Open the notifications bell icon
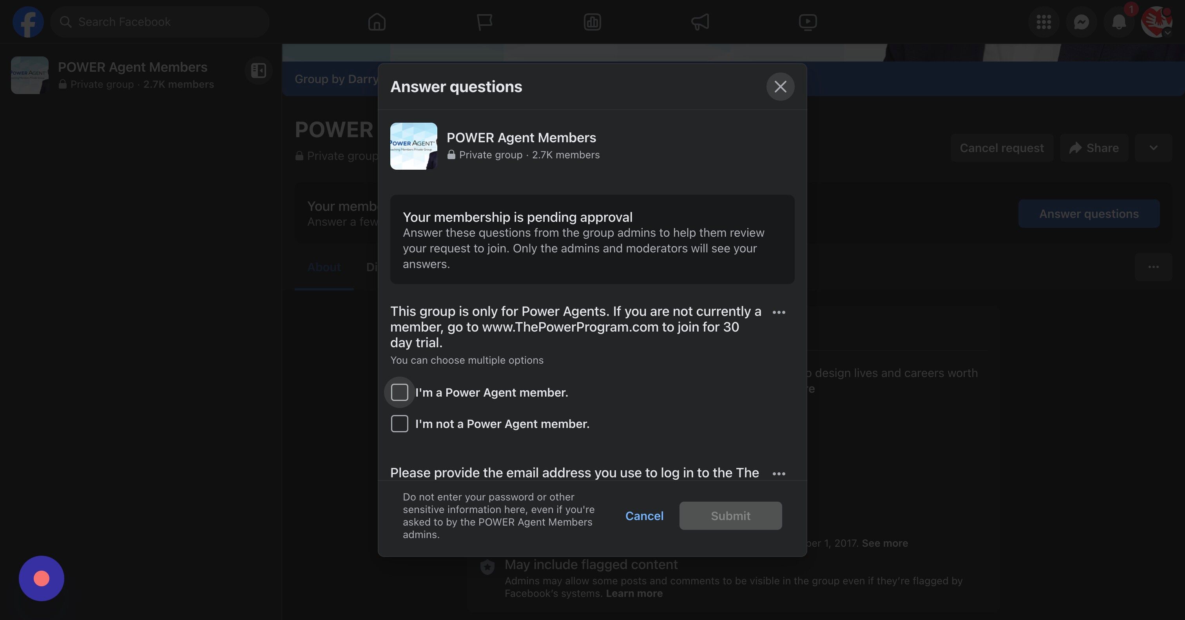This screenshot has height=620, width=1185. pos(1119,22)
